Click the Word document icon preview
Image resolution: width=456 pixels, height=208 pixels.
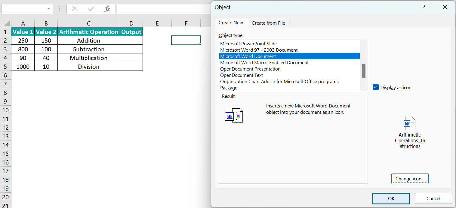pos(410,124)
